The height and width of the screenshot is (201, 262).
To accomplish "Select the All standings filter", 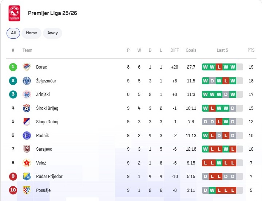I will tap(13, 33).
